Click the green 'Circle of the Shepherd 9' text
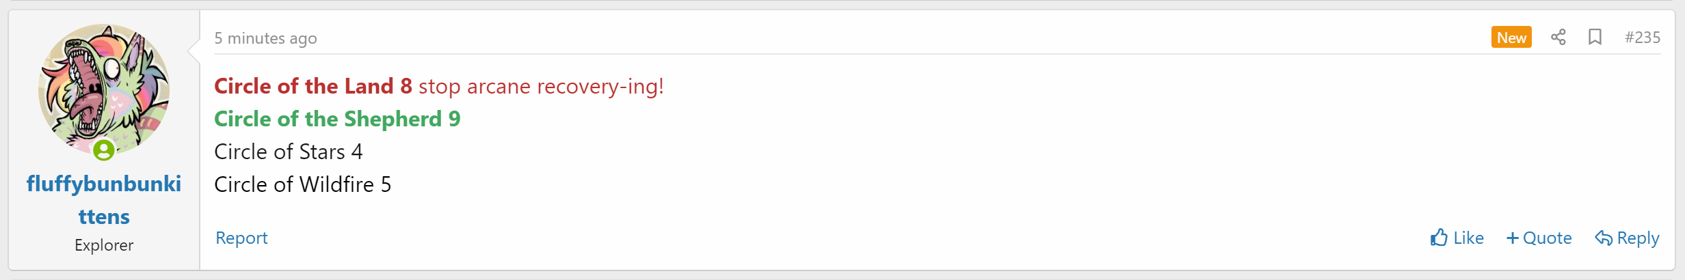Image resolution: width=1685 pixels, height=280 pixels. click(337, 119)
